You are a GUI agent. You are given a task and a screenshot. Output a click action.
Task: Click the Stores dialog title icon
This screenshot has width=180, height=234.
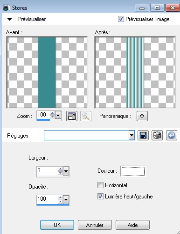6,8
